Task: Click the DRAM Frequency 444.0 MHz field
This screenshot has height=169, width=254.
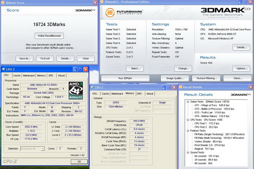Action: [139, 121]
